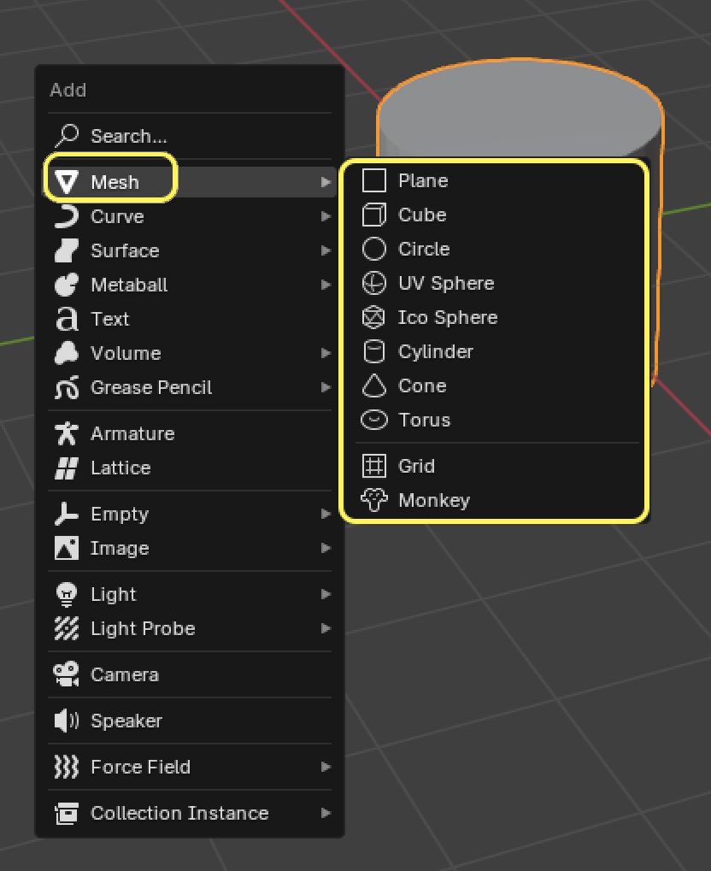Choose Cube from the Mesh submenu
The image size is (711, 871).
(422, 215)
